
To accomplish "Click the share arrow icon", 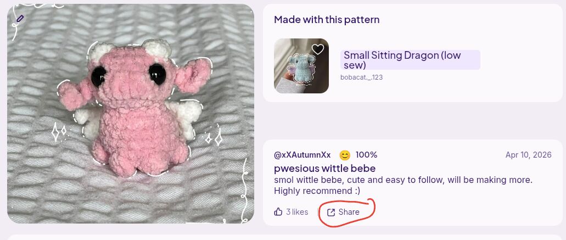I will coord(330,212).
